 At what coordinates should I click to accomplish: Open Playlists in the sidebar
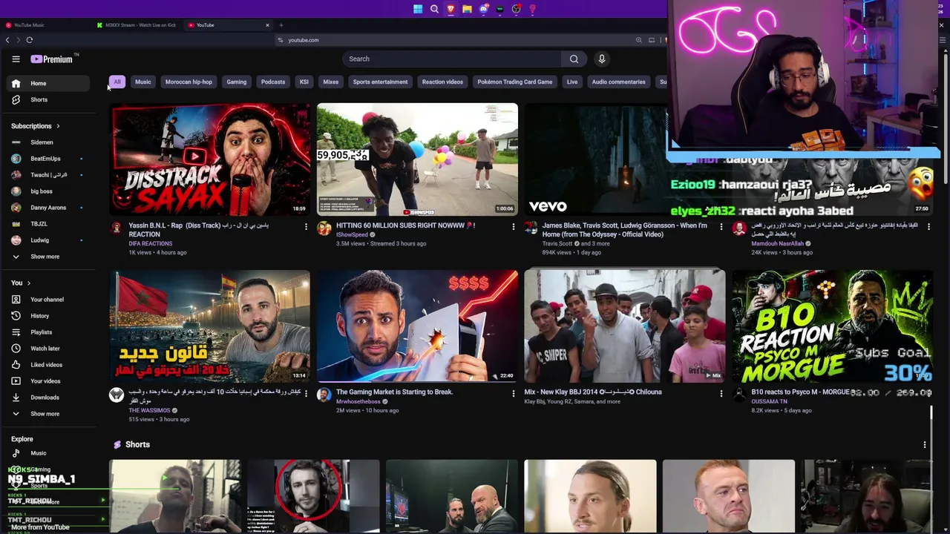[49, 332]
